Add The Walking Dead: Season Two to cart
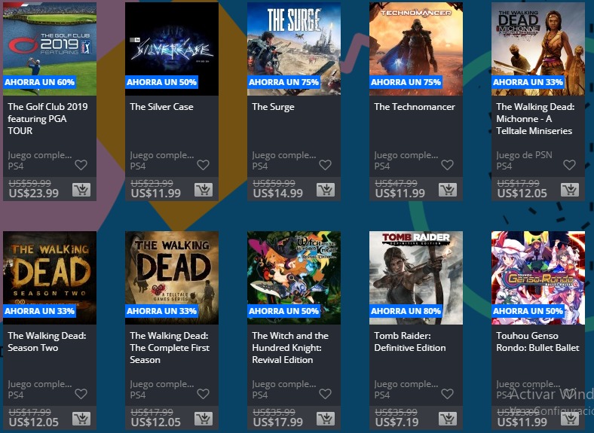 [81, 419]
